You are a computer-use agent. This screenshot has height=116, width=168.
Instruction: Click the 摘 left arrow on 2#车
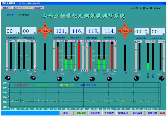click(x=119, y=31)
